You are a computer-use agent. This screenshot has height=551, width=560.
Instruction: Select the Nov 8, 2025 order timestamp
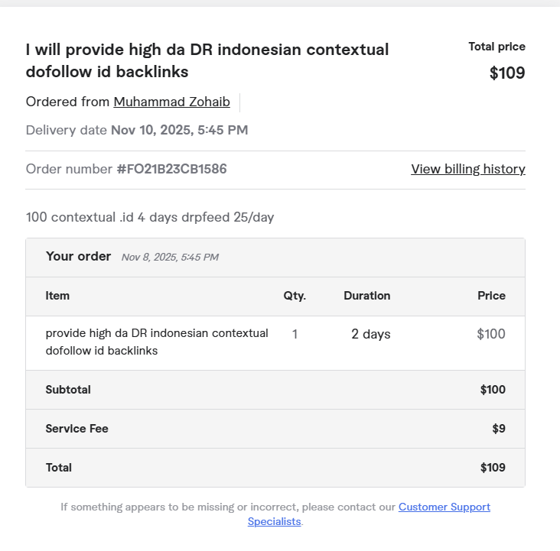pyautogui.click(x=170, y=258)
